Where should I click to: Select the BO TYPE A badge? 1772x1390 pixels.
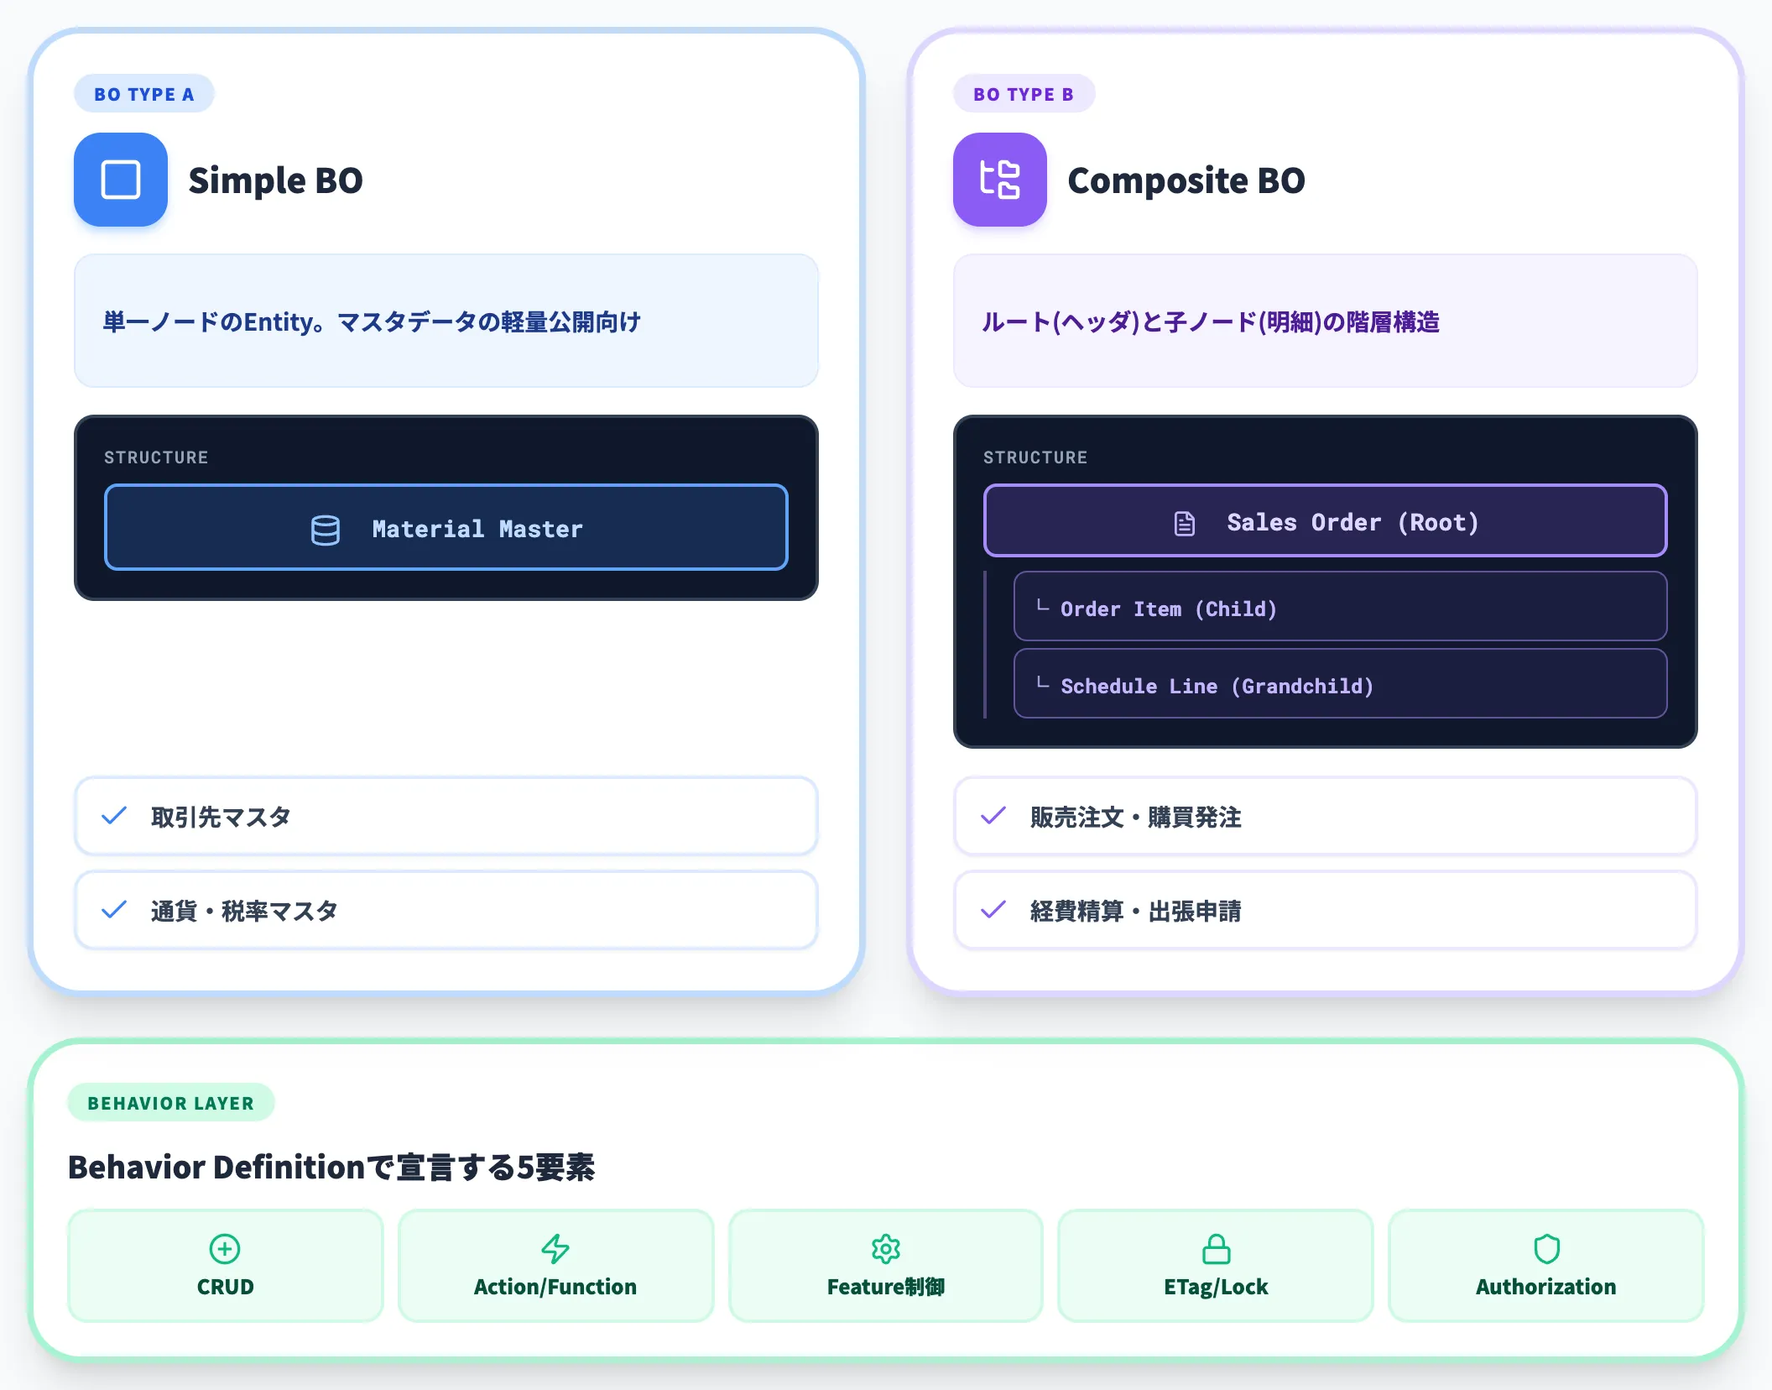pos(144,94)
